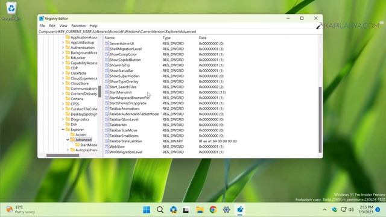The image size is (386, 217).
Task: Open the Edit menu
Action: (52, 25)
